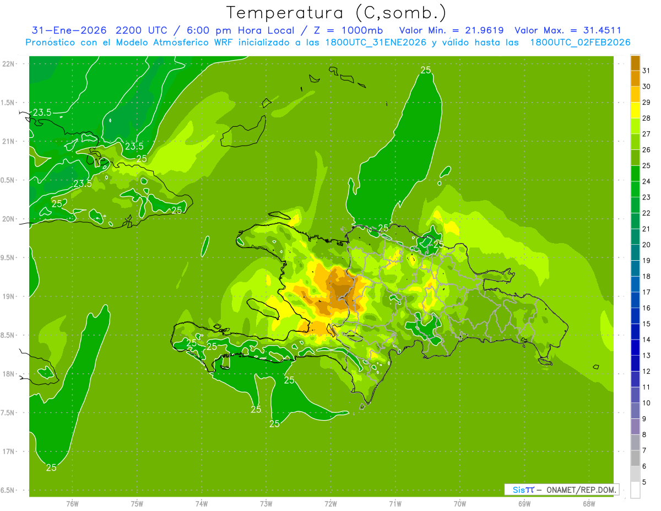This screenshot has width=661, height=511.
Task: Click the '28' colorbar label
Action: 647,118
